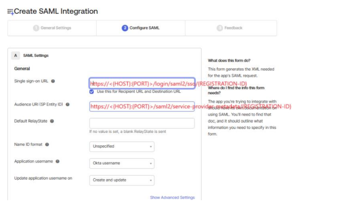Viewport: 358px width, 202px height.
Task: Expand the Application username dropdown
Action: pos(121,163)
